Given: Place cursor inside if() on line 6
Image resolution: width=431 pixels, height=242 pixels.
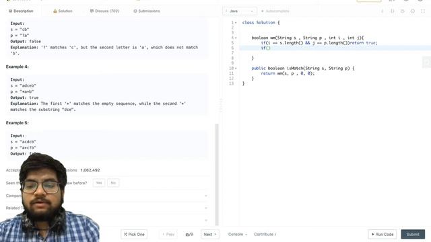Looking at the screenshot, I should pyautogui.click(x=268, y=48).
